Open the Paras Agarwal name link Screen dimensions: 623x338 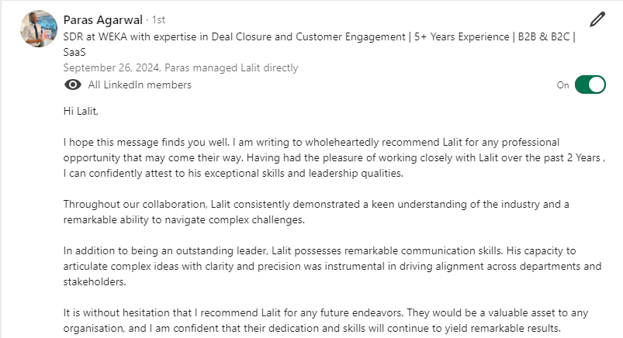103,19
